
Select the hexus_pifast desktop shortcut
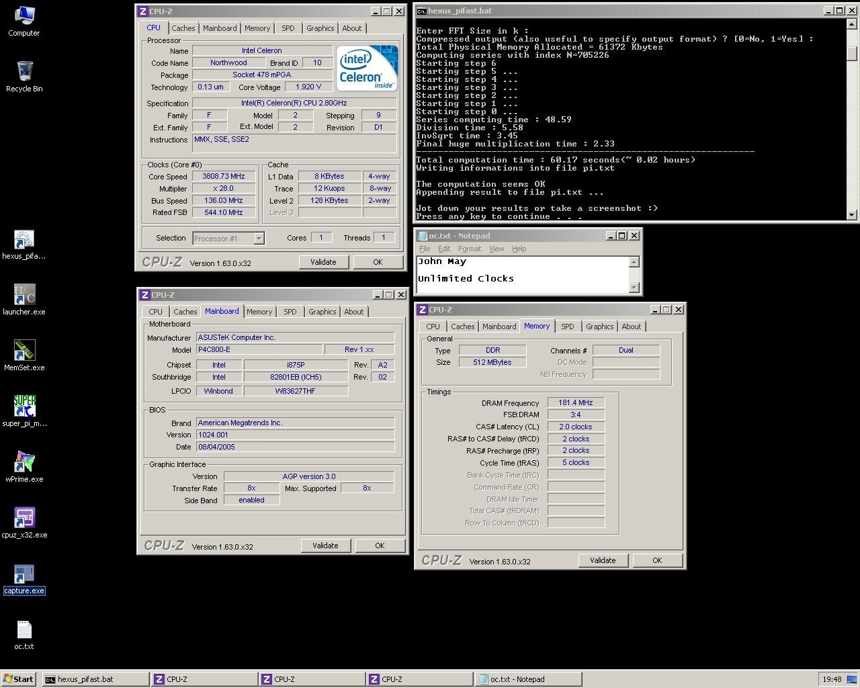(24, 244)
